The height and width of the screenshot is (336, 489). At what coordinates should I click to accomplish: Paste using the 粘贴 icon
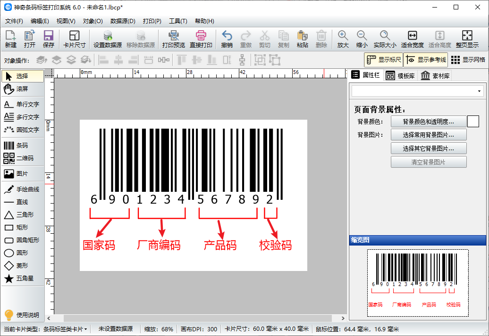coord(302,39)
